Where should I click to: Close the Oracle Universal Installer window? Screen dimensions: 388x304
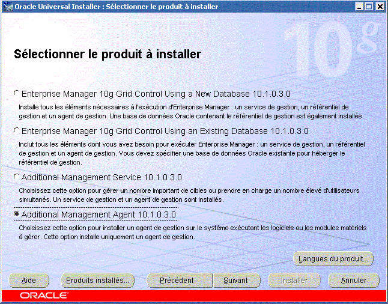pos(380,7)
